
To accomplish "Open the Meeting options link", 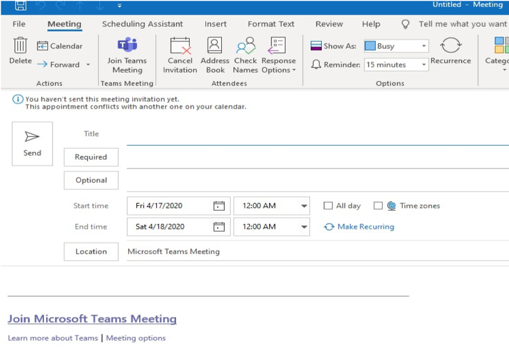I will point(136,338).
